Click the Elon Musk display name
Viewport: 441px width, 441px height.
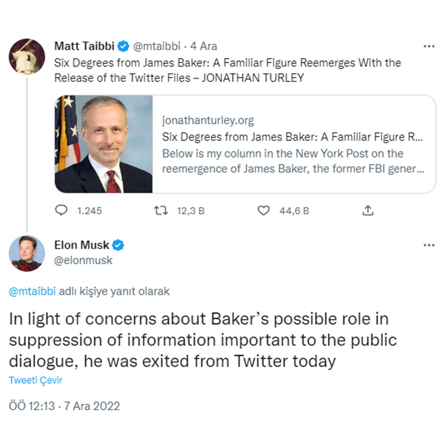[x=82, y=245]
